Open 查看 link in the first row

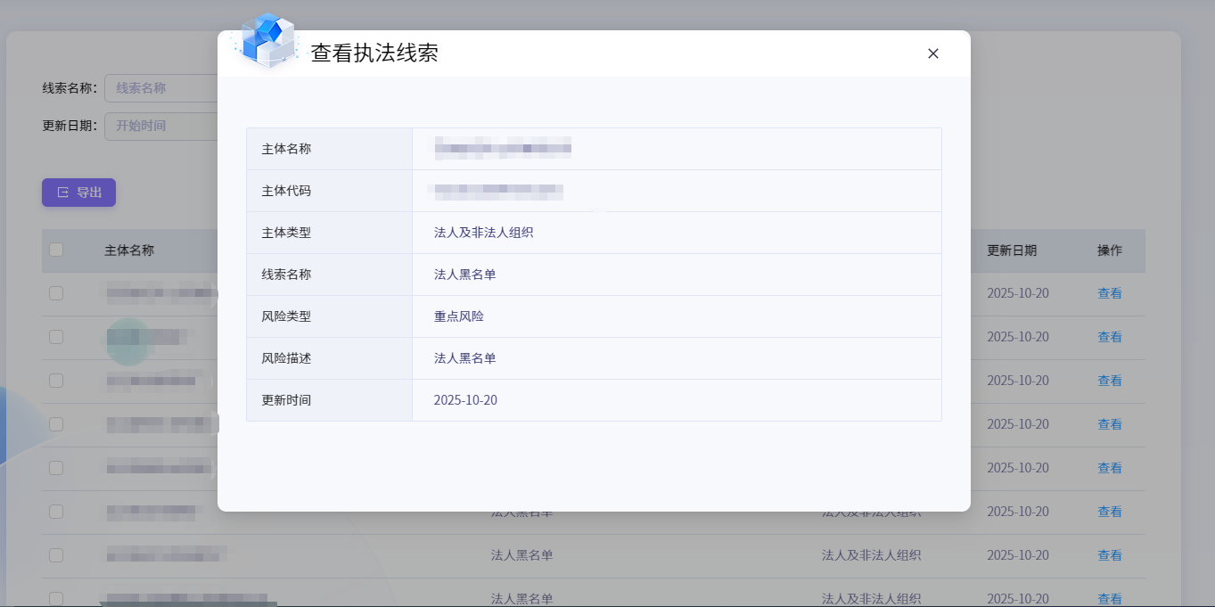(1109, 293)
